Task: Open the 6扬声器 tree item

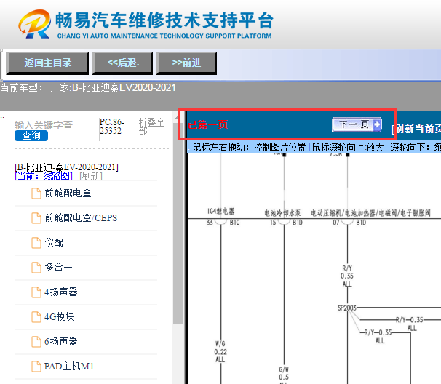Action: coord(60,341)
